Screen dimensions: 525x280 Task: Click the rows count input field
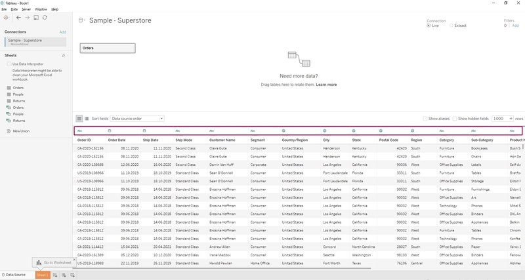point(500,119)
